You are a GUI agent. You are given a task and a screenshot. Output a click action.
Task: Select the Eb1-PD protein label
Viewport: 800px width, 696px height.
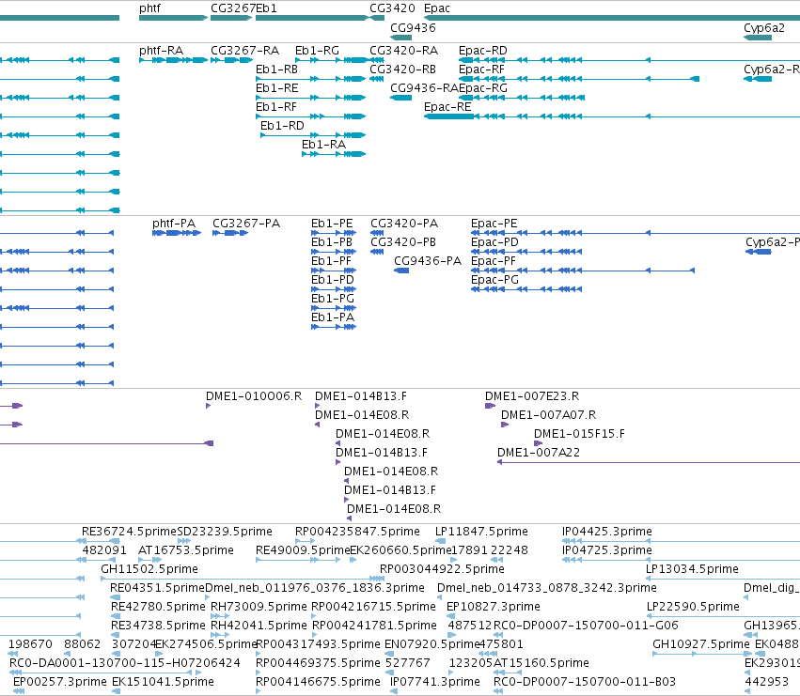333,280
